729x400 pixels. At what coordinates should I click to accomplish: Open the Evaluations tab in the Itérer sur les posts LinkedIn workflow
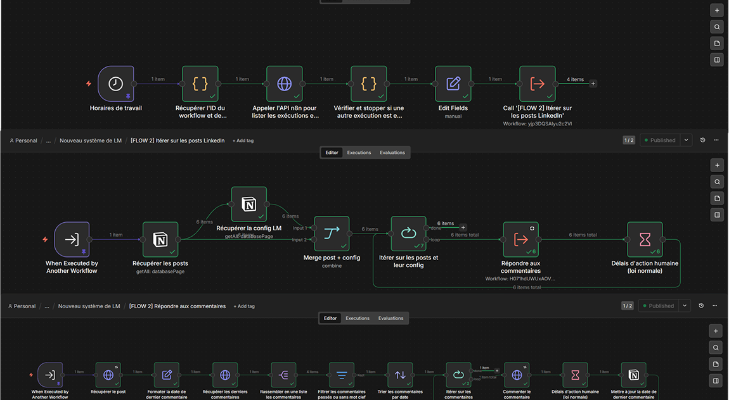392,153
